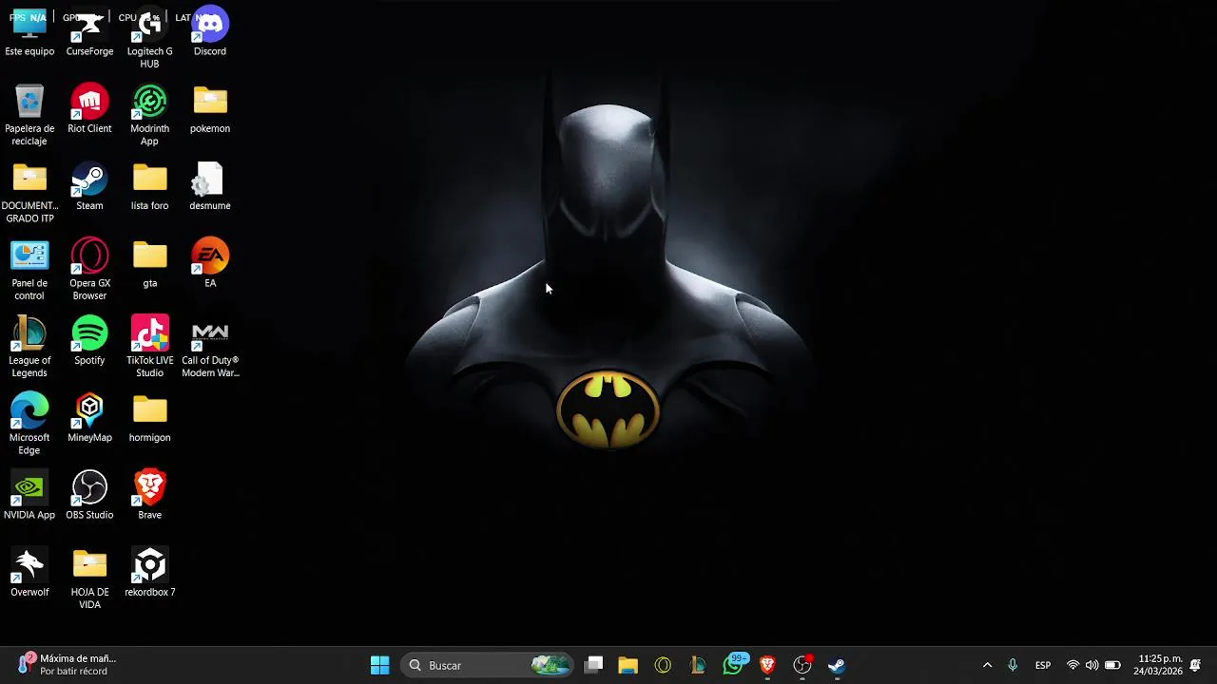Screen dimensions: 1217x684
Task: Click the volume speaker tray icon
Action: pos(1091,665)
